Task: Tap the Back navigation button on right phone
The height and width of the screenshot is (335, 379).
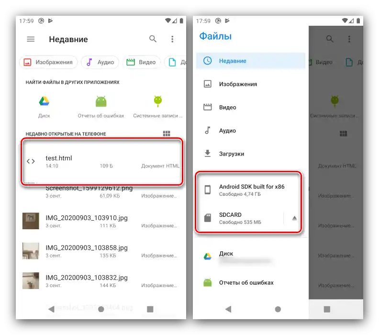Action: (228, 309)
